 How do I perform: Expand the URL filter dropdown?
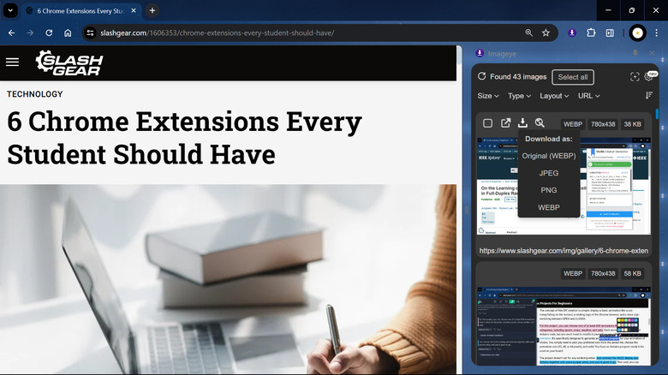click(x=588, y=96)
